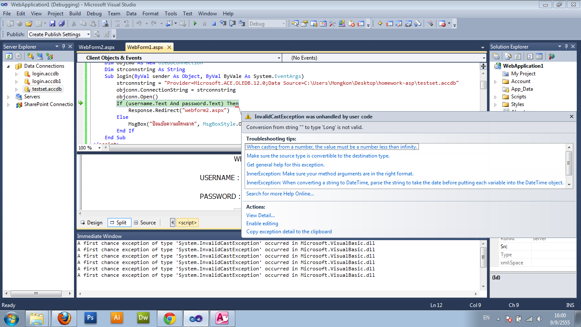Refresh the Server Explorer

point(9,56)
